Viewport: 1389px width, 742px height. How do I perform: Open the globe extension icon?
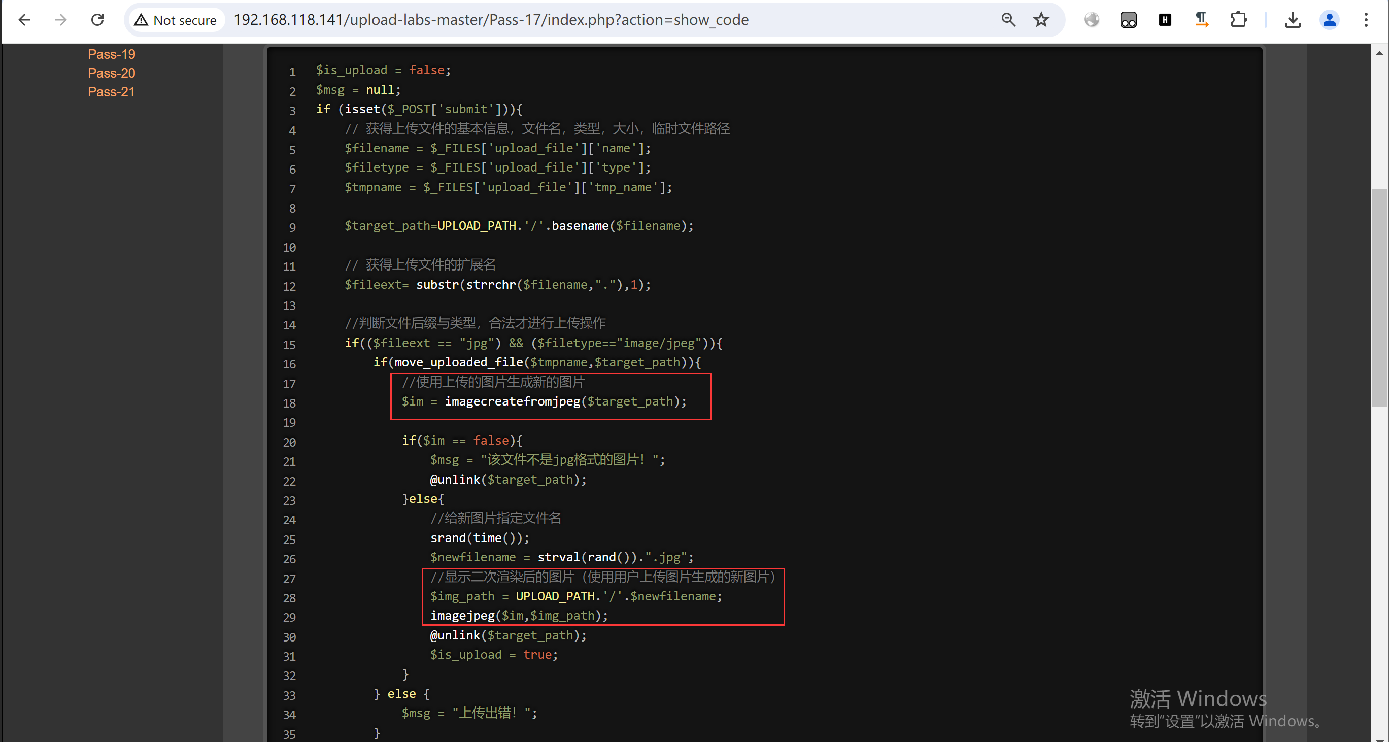pyautogui.click(x=1091, y=20)
